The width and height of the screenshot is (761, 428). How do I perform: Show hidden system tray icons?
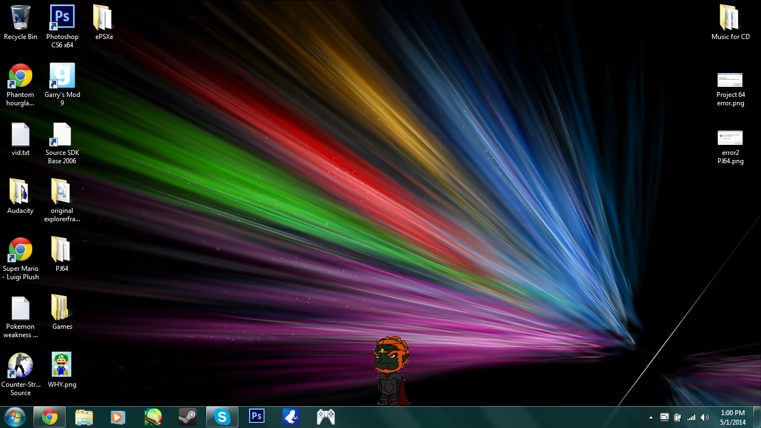(x=651, y=417)
